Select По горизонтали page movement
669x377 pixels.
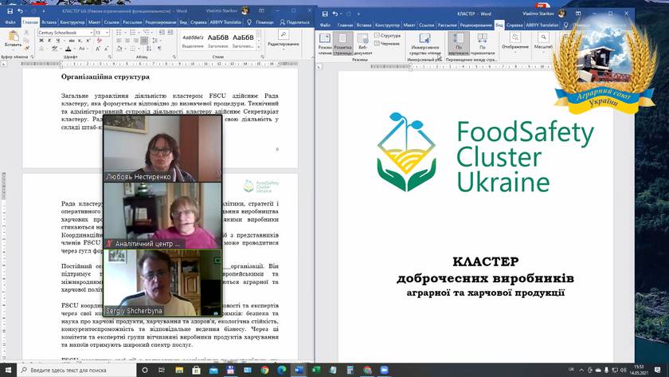tap(483, 44)
